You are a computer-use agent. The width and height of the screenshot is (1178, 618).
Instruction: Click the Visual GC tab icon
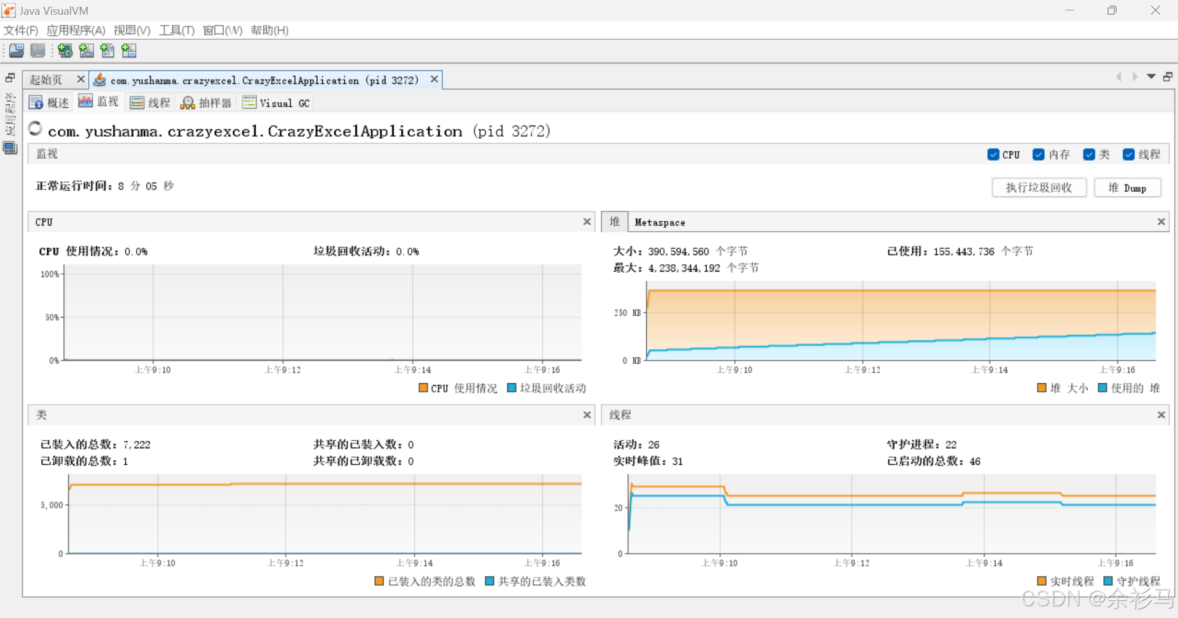(249, 102)
